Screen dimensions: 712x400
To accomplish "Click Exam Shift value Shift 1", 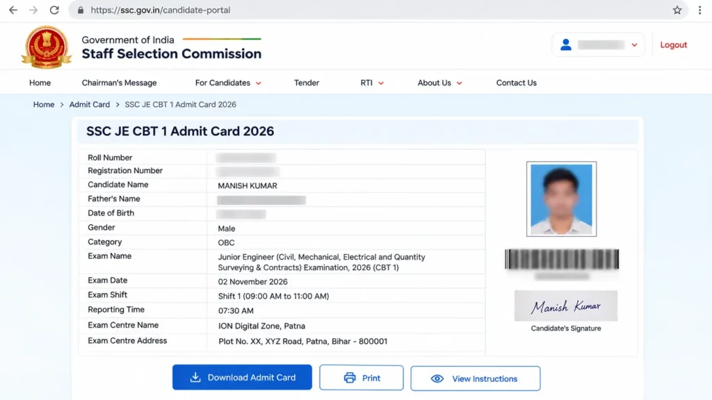I will click(x=273, y=296).
